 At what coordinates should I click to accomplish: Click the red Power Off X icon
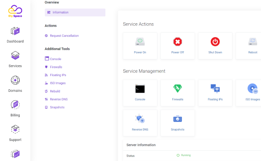tap(177, 42)
